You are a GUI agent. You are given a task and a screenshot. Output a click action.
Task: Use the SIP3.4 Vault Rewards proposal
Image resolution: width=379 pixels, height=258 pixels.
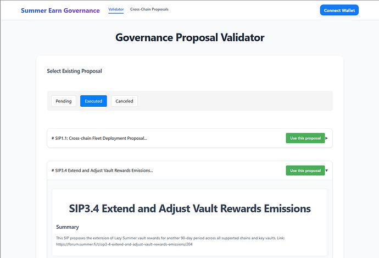(x=305, y=171)
